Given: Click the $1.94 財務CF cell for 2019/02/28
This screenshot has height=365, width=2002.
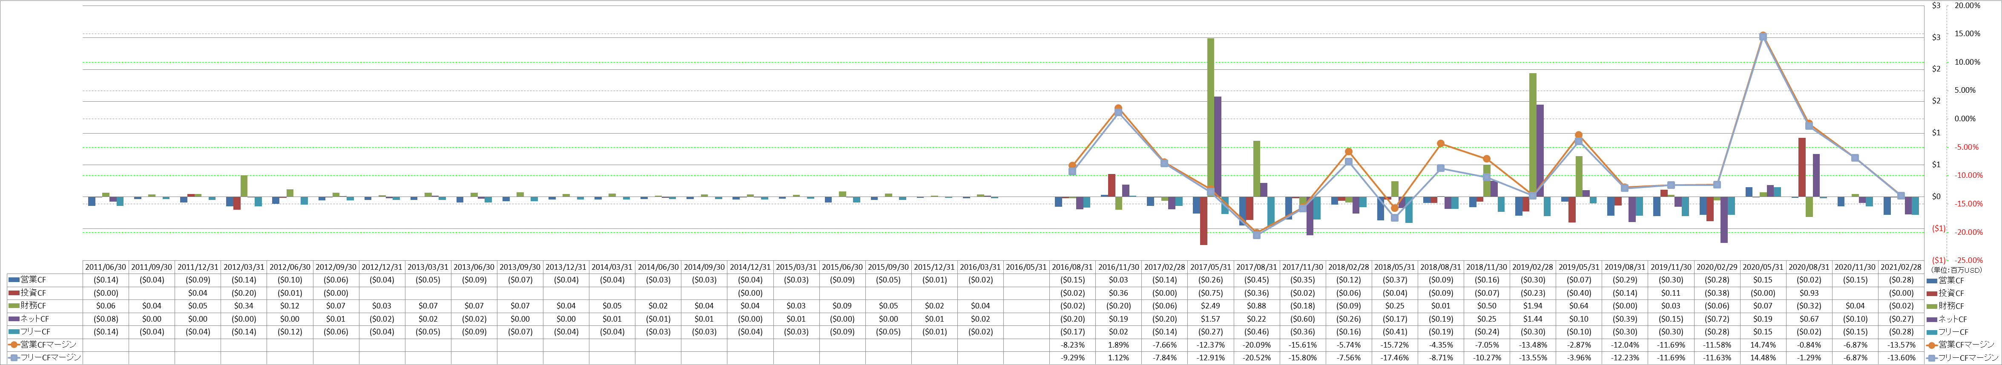Looking at the screenshot, I should pos(1534,306).
